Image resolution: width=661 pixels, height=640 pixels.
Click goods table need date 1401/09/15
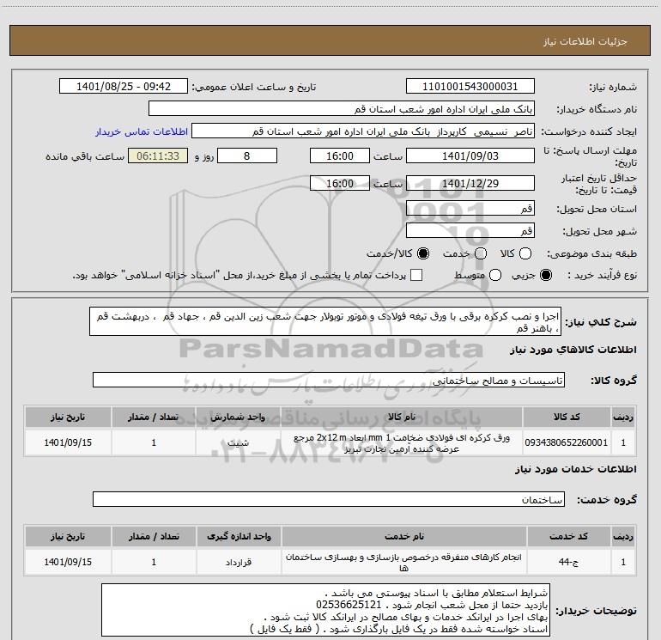coord(68,442)
